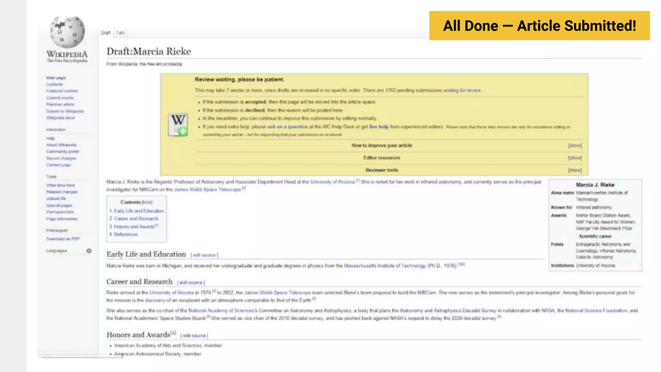Show Reviewer tools section

575,170
